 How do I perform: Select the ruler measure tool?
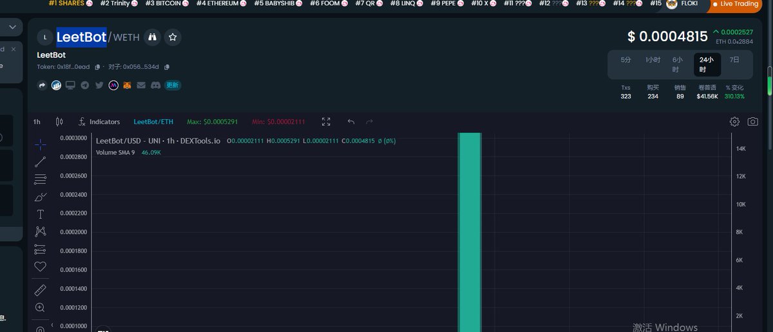[x=40, y=290]
